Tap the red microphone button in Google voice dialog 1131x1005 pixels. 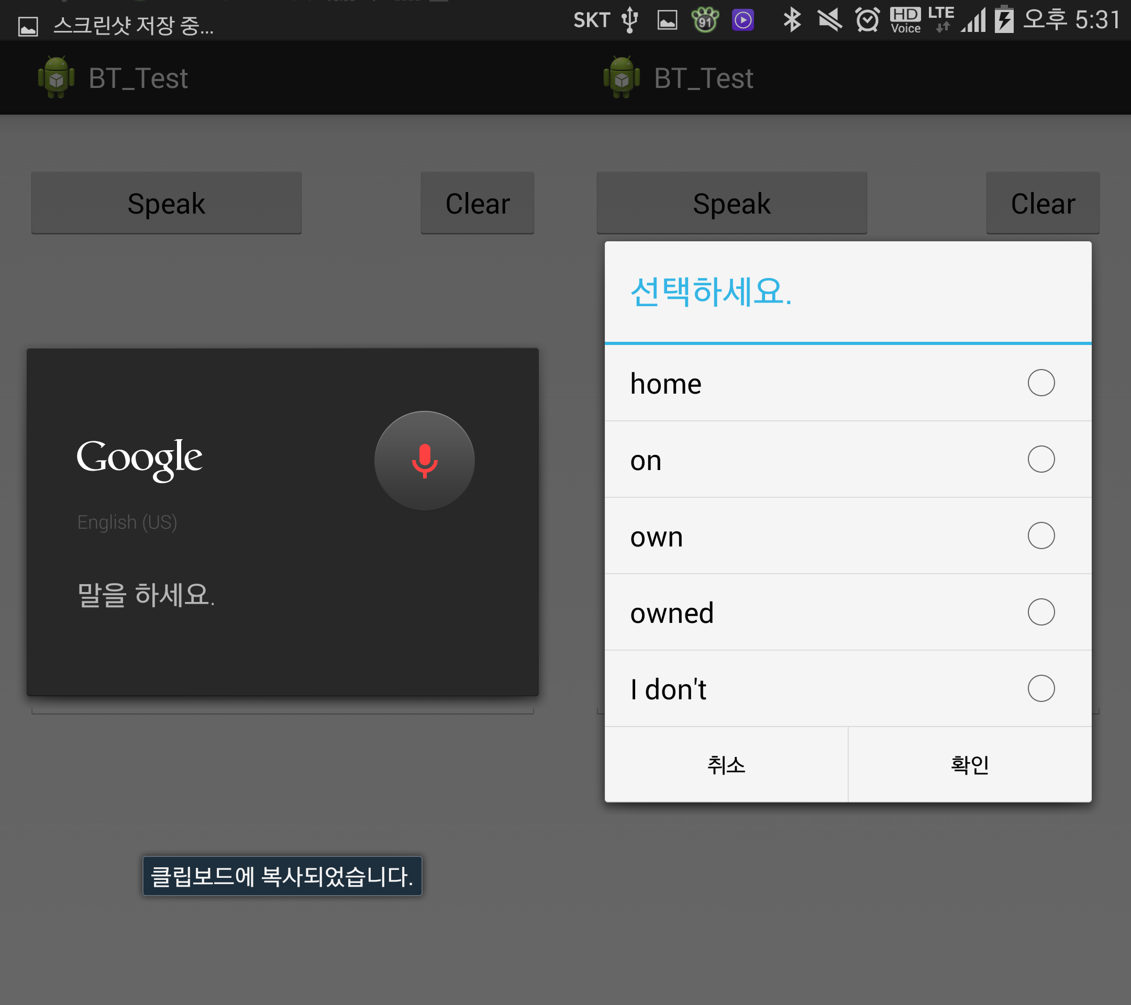pos(425,461)
